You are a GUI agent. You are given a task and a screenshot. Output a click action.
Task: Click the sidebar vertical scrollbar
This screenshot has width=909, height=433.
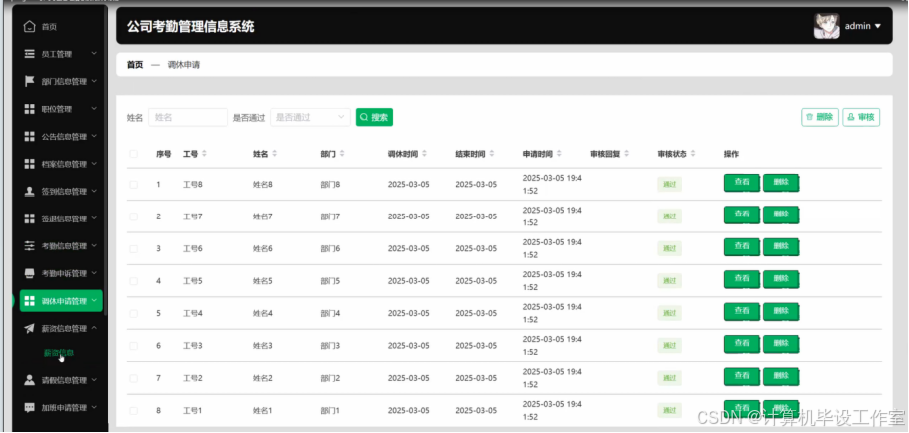pos(106,160)
